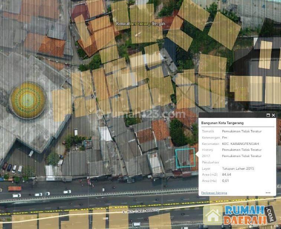Click the History row value in the popup
281x229 pixels.
[242, 150]
